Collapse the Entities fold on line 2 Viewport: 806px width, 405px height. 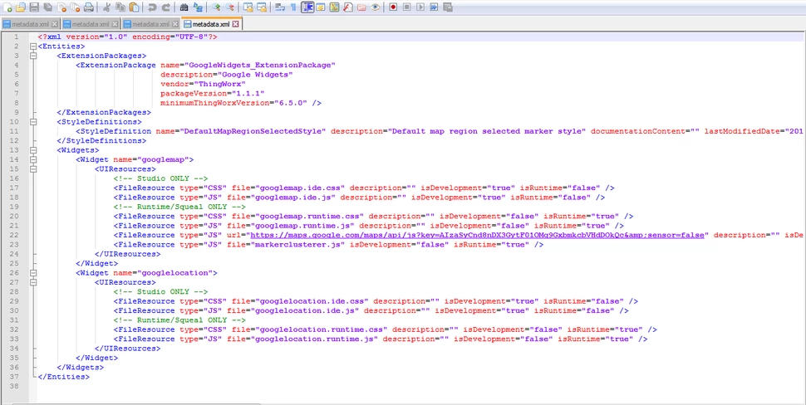click(x=33, y=46)
